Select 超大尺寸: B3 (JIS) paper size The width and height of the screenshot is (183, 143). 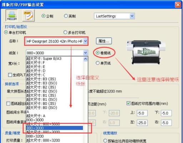[x=55, y=79]
